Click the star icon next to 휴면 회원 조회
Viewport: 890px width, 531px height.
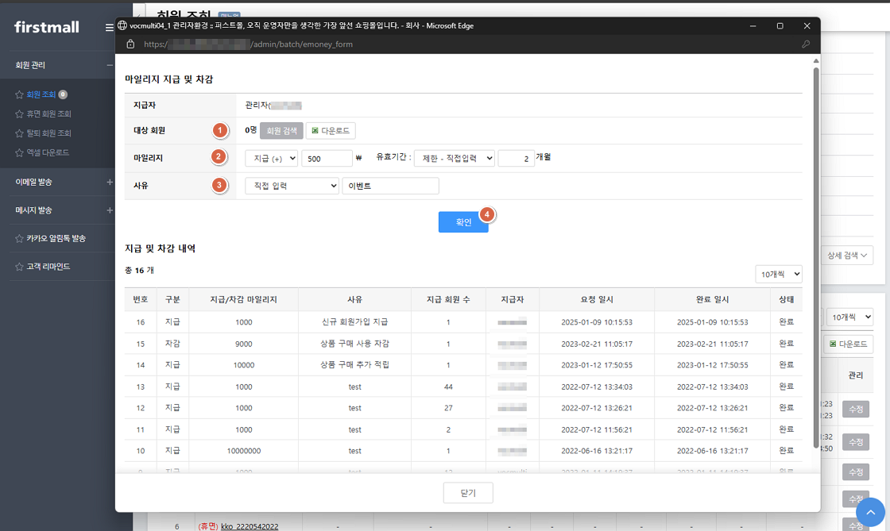(x=19, y=114)
